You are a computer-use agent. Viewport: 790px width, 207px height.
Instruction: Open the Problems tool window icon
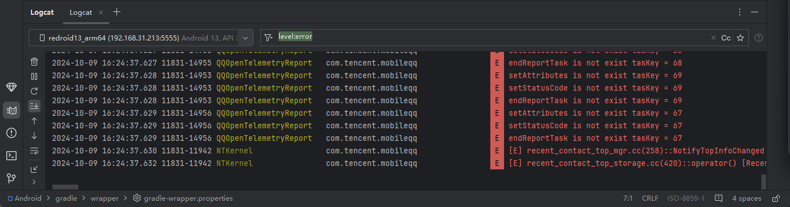click(11, 133)
